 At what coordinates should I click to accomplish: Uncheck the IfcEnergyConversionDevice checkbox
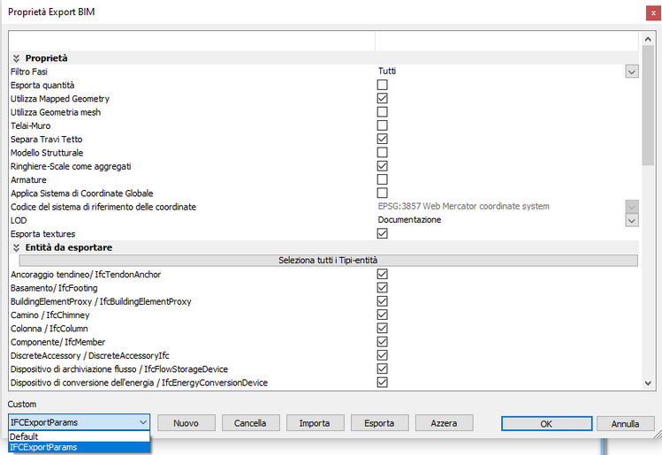coord(382,382)
